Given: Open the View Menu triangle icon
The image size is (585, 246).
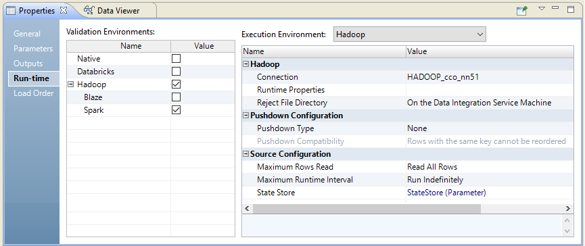Looking at the screenshot, I should point(542,8).
